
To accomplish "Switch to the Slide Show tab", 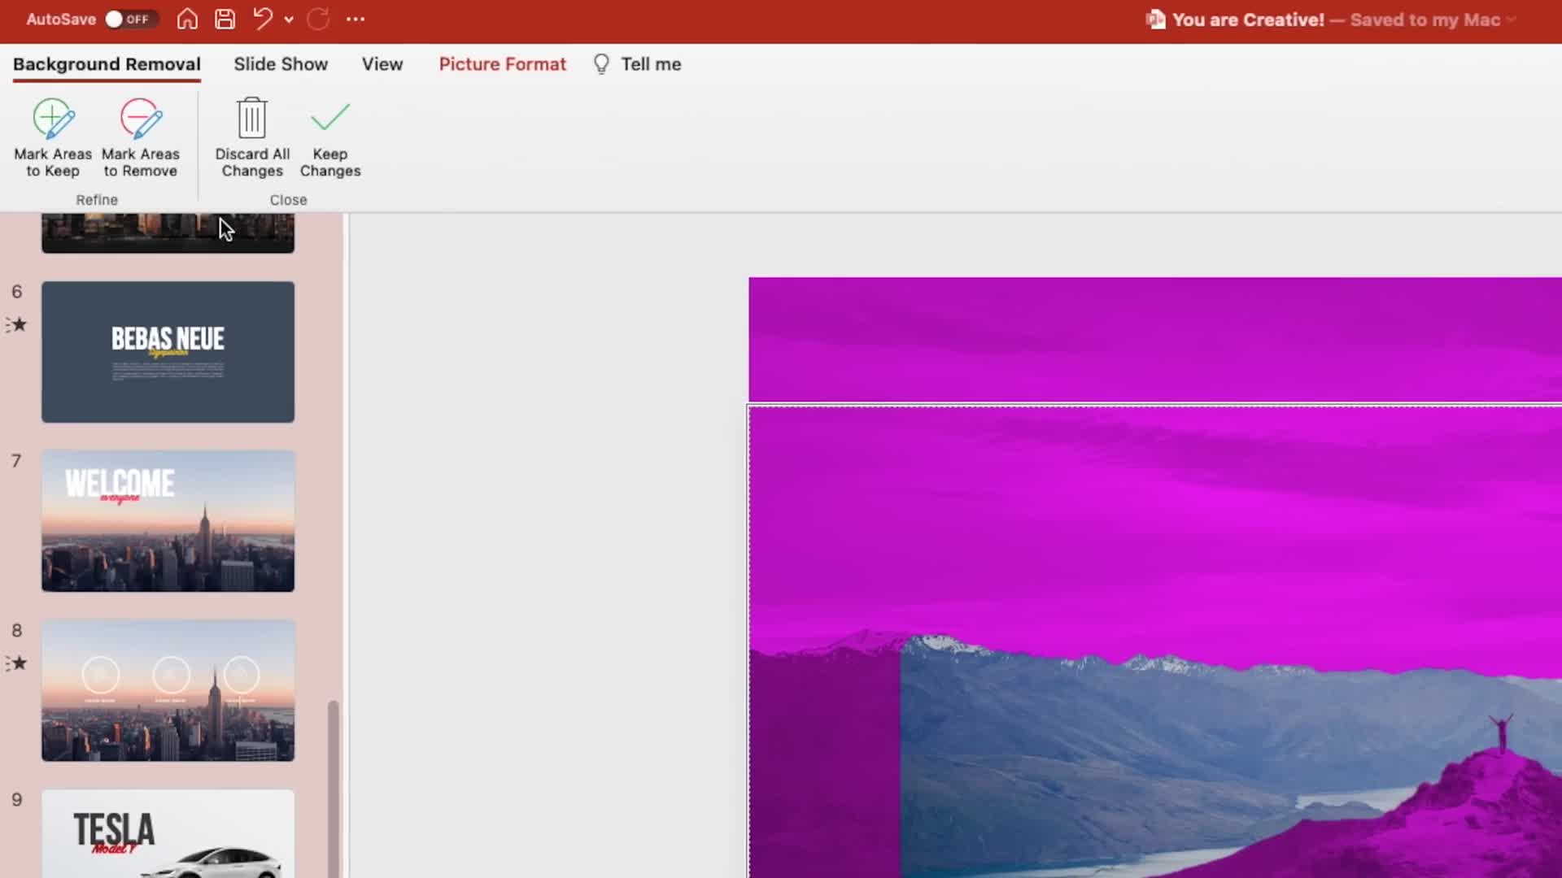I will tap(281, 64).
